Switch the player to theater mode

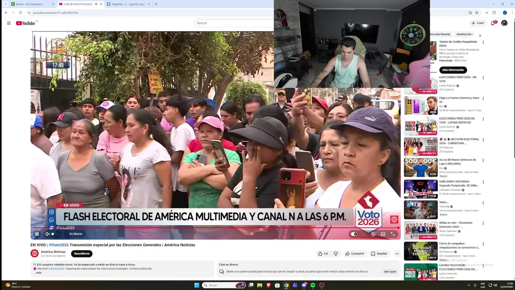pyautogui.click(x=383, y=234)
